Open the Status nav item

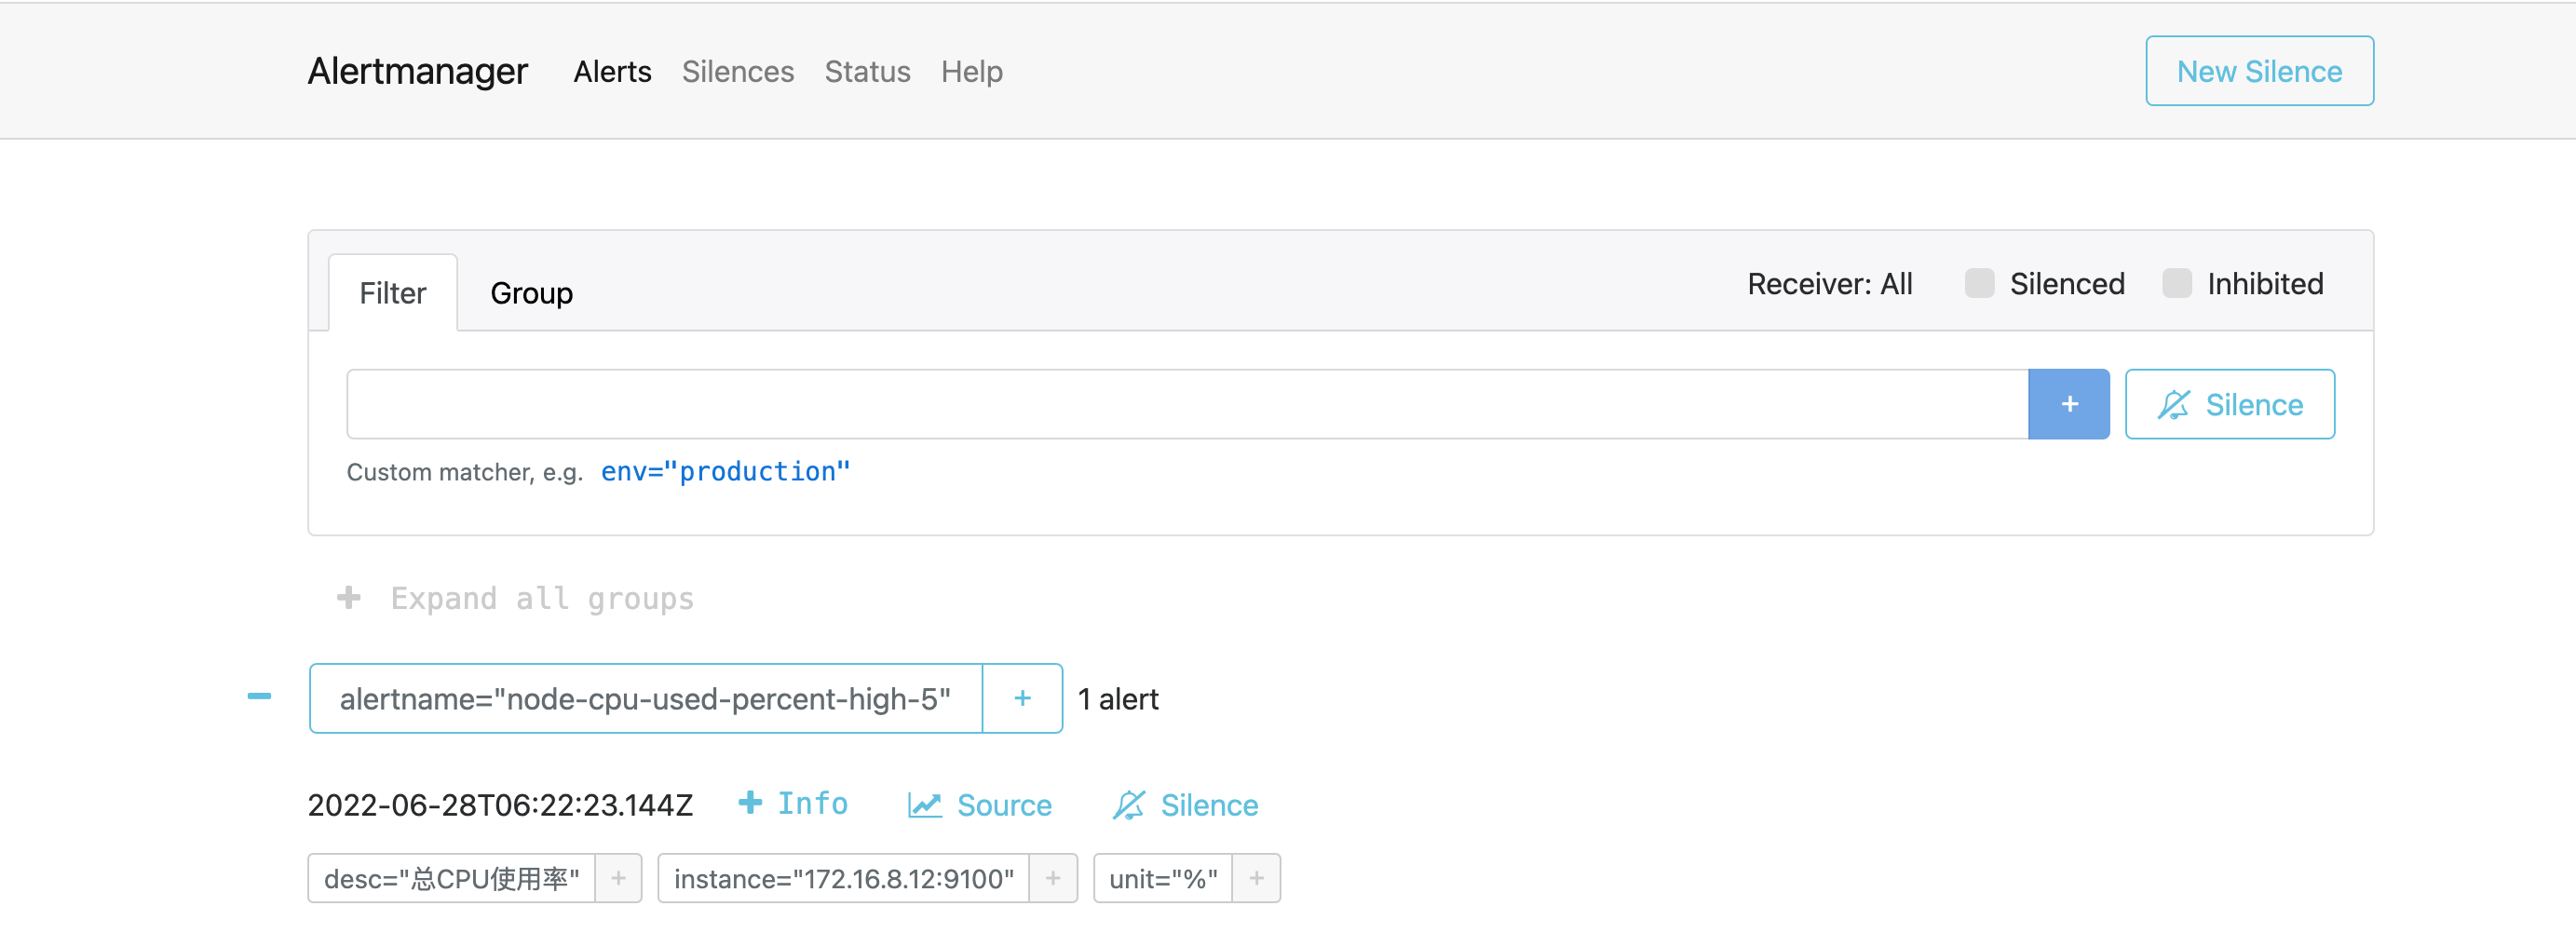(x=867, y=72)
